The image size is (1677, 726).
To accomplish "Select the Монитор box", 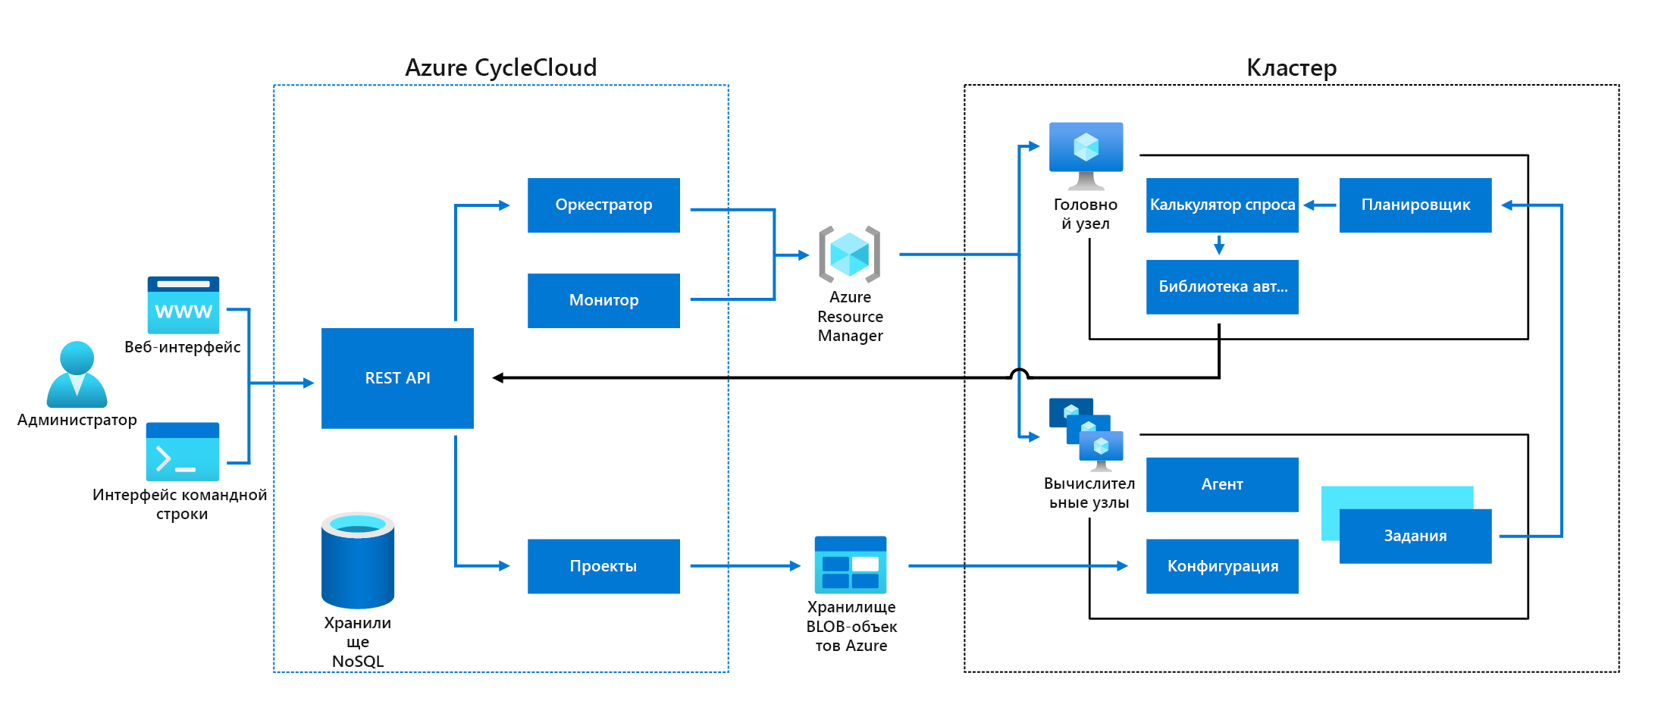I will click(603, 301).
